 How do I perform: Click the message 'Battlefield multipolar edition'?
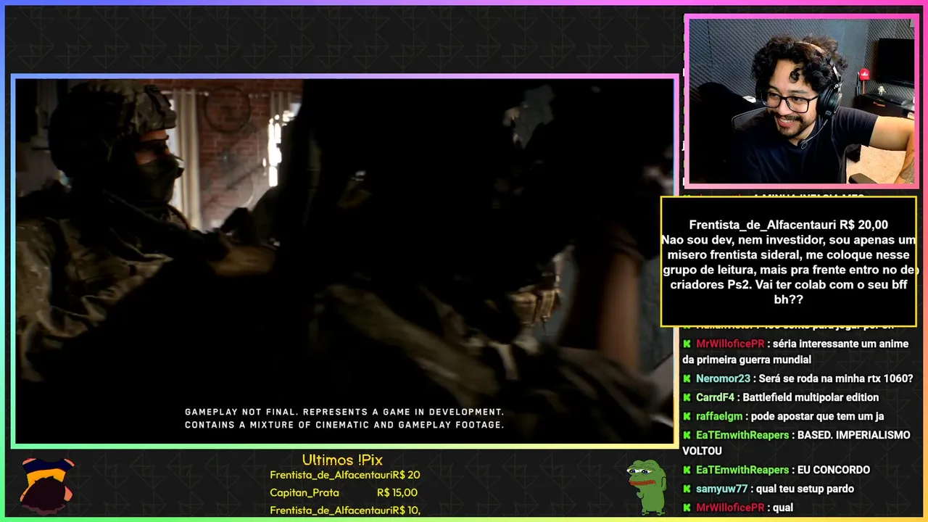[x=811, y=397]
